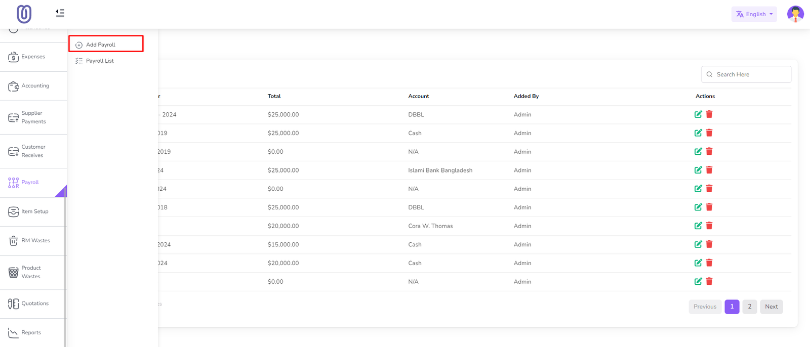
Task: Click the app logo in top left
Action: tap(24, 14)
